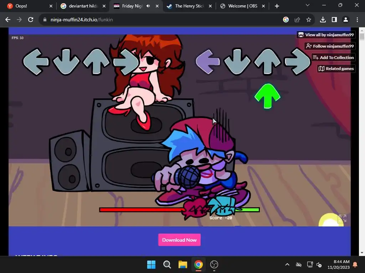365x273 pixels.
Task: Expand the tab search chevron
Action: (308, 5)
